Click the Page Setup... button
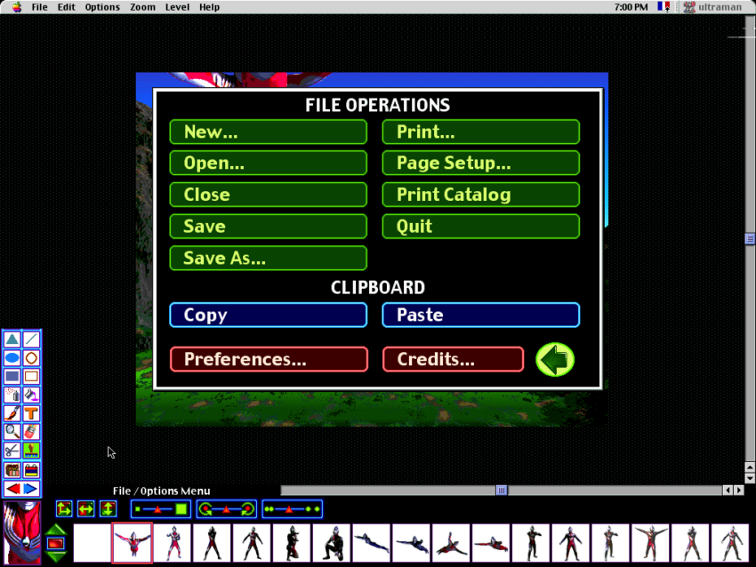Viewport: 756px width, 567px height. click(x=480, y=164)
